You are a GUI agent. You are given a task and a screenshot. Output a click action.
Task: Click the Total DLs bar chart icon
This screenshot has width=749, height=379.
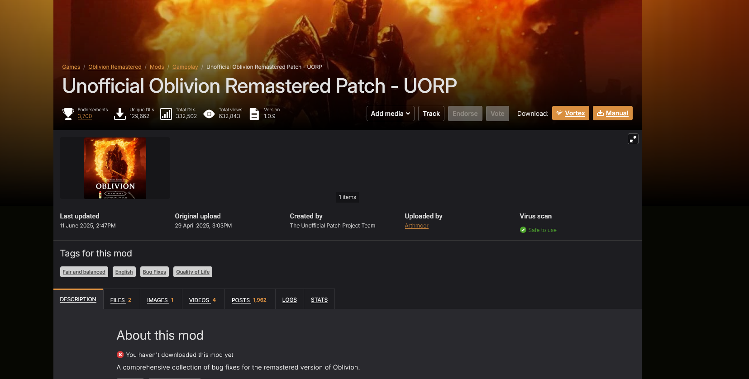pyautogui.click(x=166, y=114)
